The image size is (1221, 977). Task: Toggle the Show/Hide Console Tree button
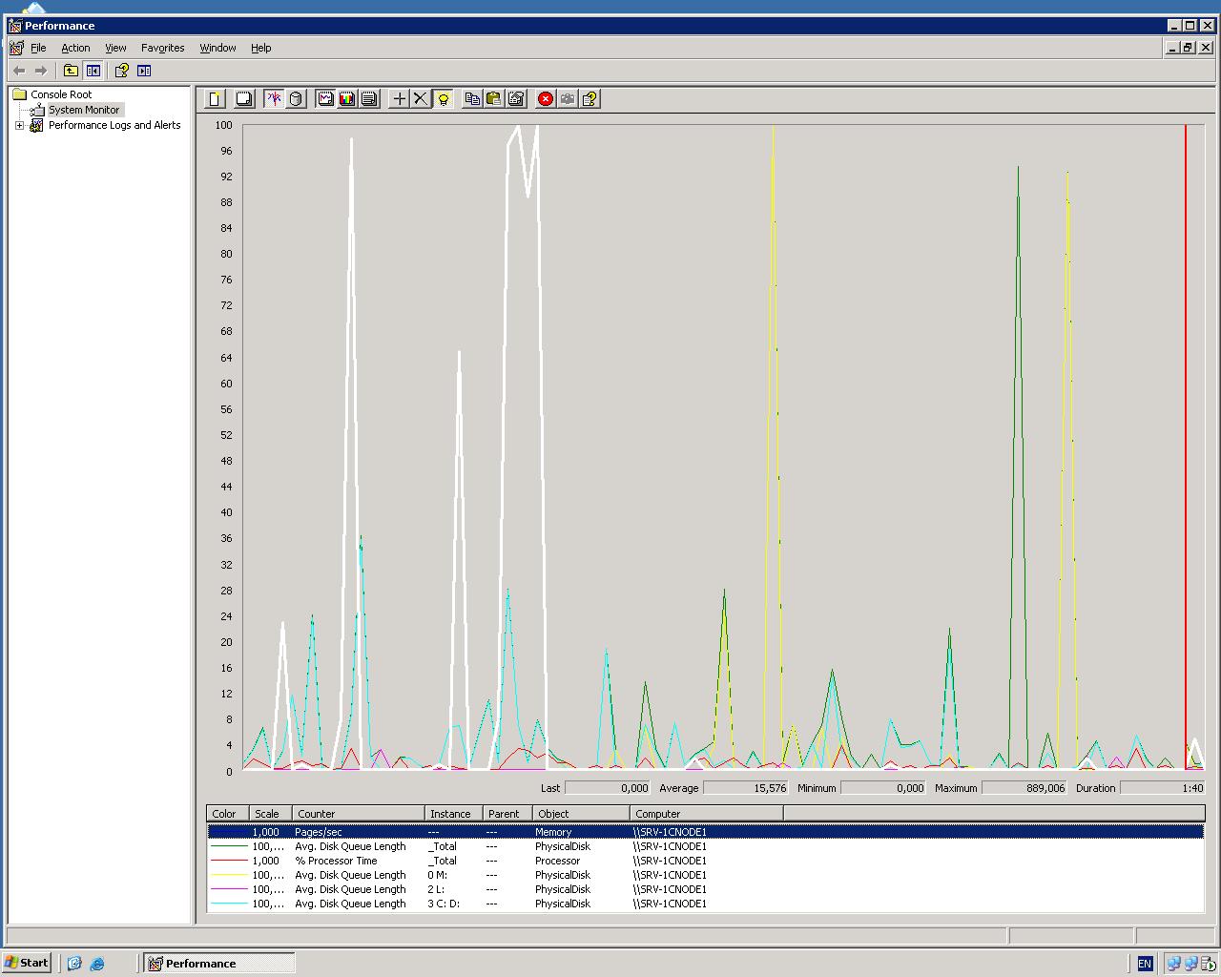tap(93, 71)
